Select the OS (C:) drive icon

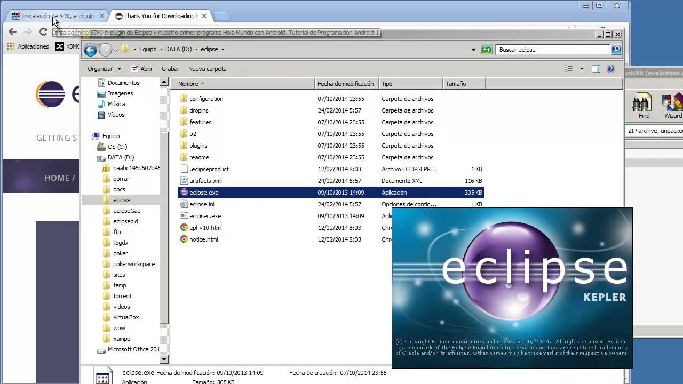[x=101, y=147]
